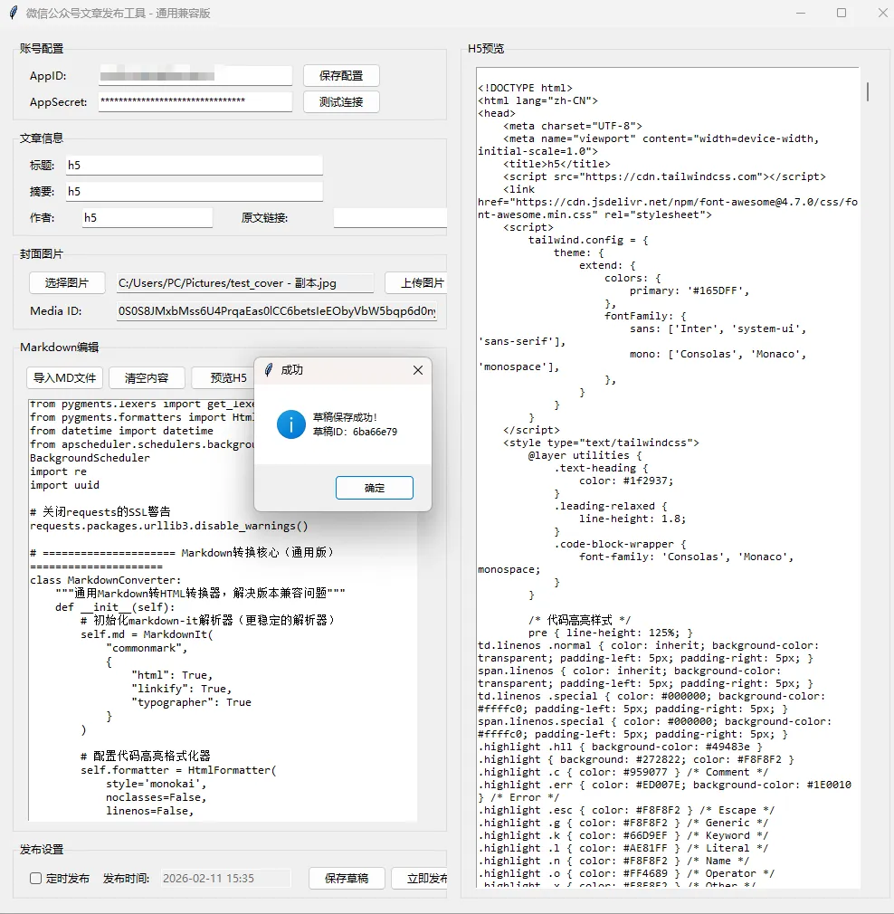Enable the 定时发布 checkbox

click(x=35, y=879)
